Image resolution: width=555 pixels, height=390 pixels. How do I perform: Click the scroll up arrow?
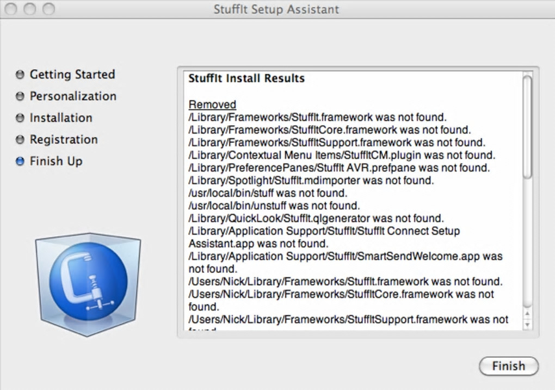(x=527, y=314)
